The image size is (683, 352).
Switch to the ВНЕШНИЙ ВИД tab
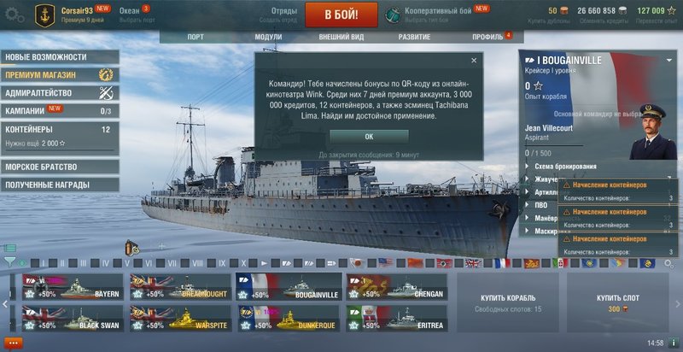click(x=341, y=37)
